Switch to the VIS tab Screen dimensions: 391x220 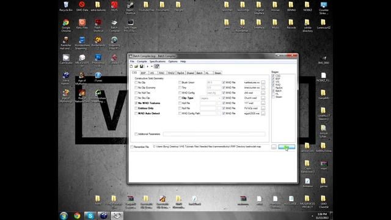tap(152, 73)
